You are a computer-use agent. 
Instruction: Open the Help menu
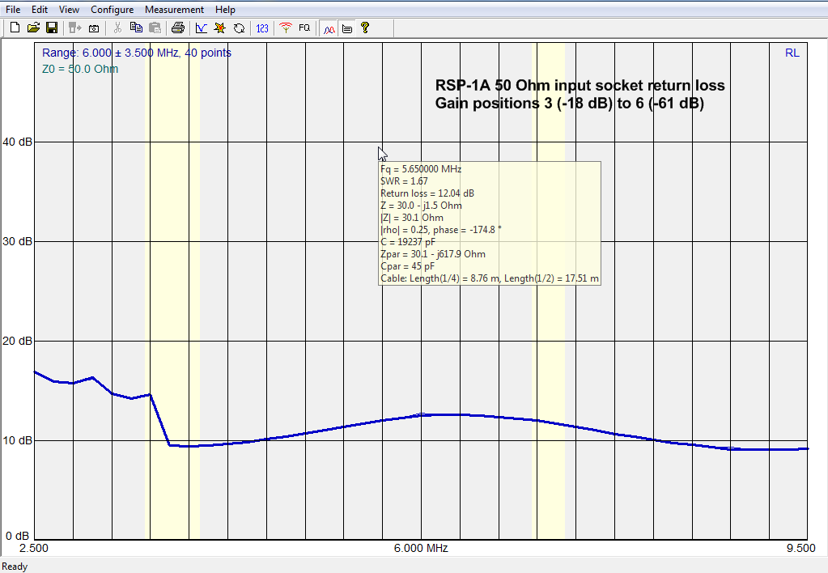pyautogui.click(x=225, y=10)
